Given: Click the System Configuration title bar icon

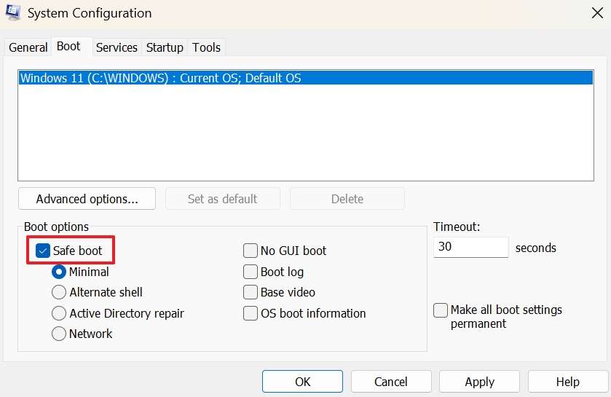Looking at the screenshot, I should [x=12, y=12].
